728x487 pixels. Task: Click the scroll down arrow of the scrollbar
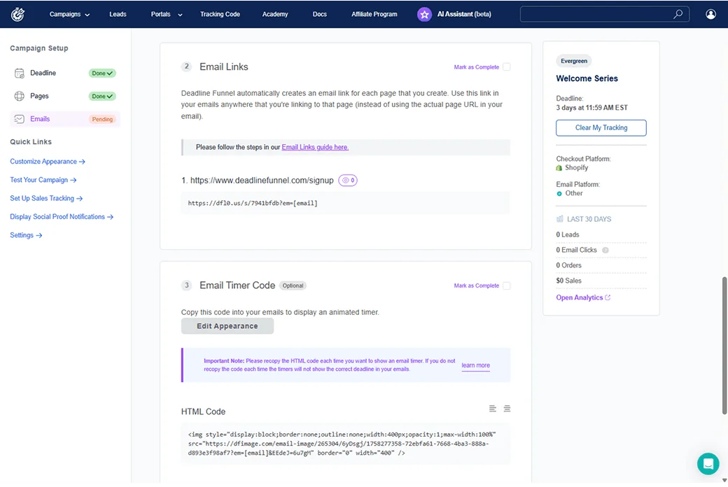click(724, 480)
